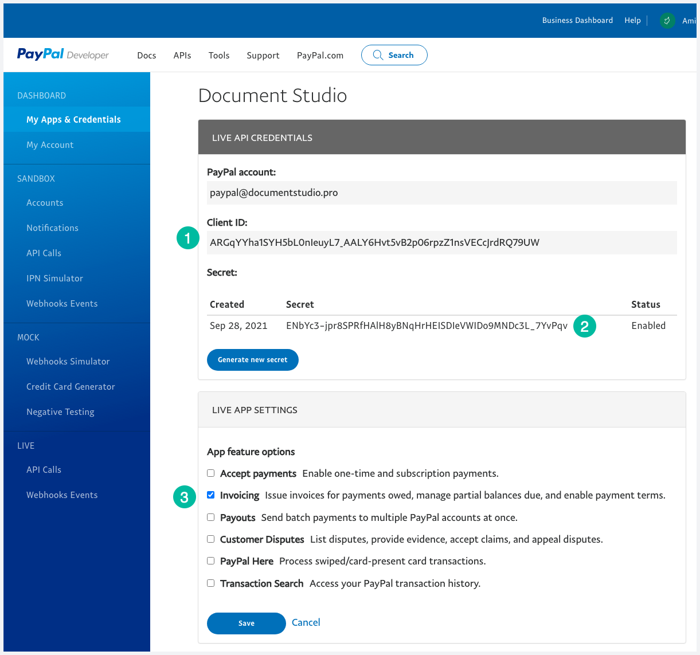The width and height of the screenshot is (700, 655).
Task: Click the Payouts option label
Action: 237,518
